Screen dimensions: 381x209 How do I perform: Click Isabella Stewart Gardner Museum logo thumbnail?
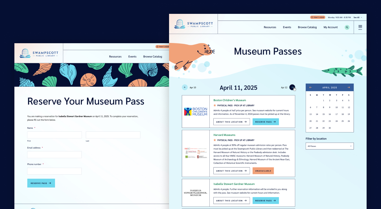tap(196, 193)
